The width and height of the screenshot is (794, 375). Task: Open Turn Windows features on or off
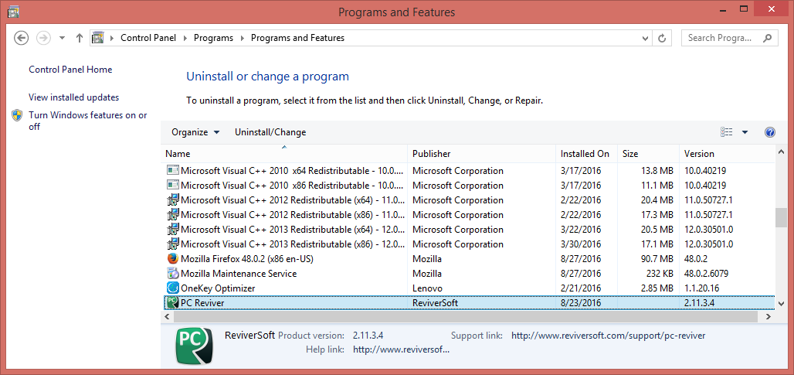click(88, 121)
